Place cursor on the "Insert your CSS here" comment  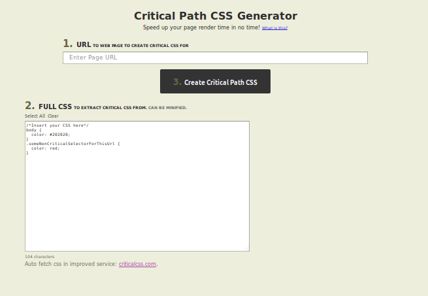click(x=58, y=125)
